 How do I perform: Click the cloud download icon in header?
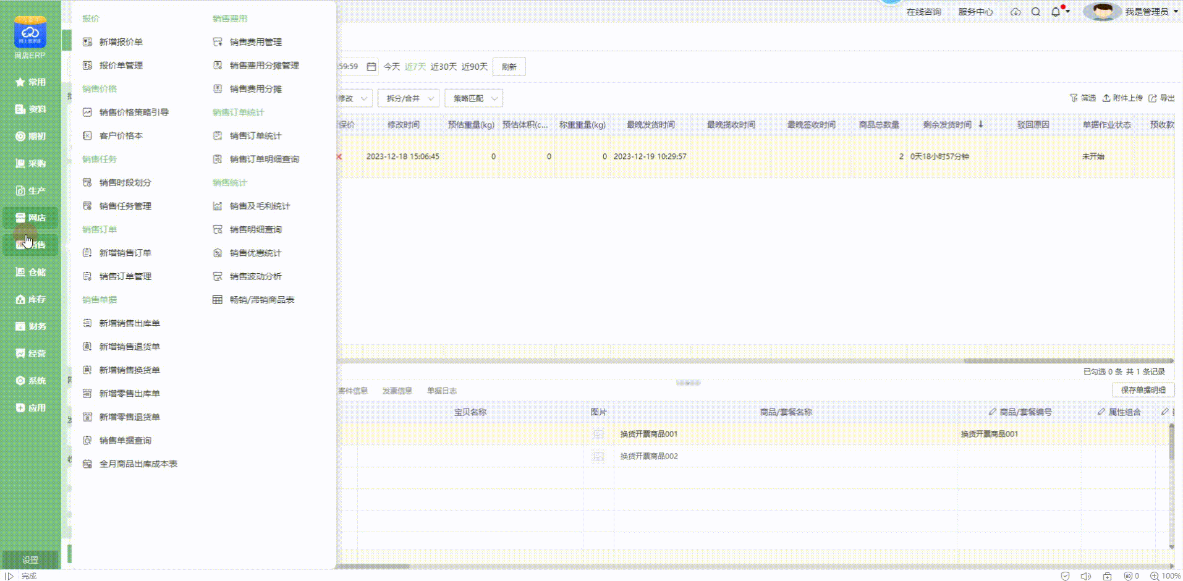[1016, 12]
